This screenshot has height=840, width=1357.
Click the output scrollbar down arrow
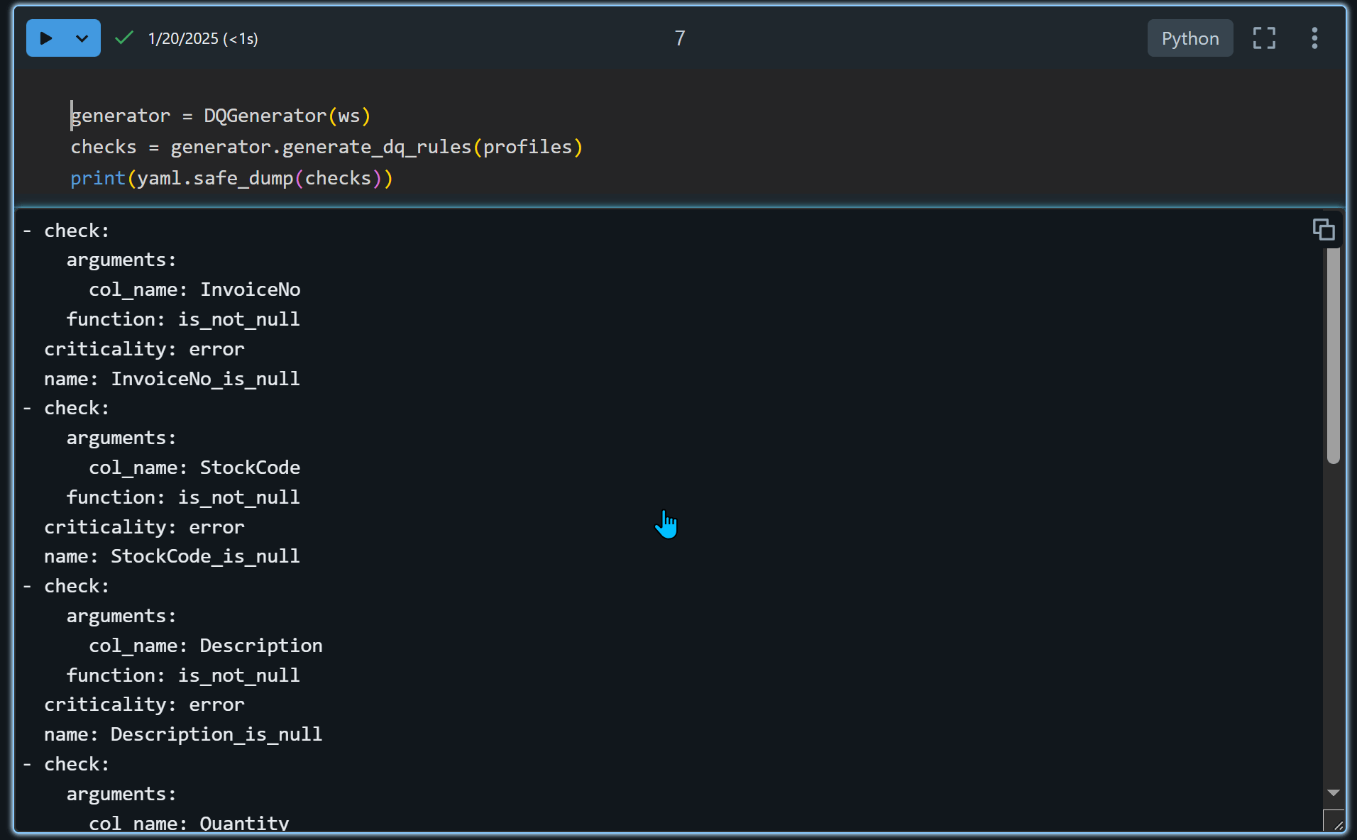coord(1333,793)
